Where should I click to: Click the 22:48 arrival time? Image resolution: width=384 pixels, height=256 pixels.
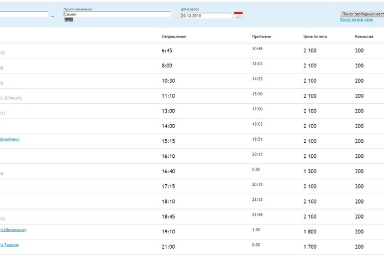(x=257, y=215)
